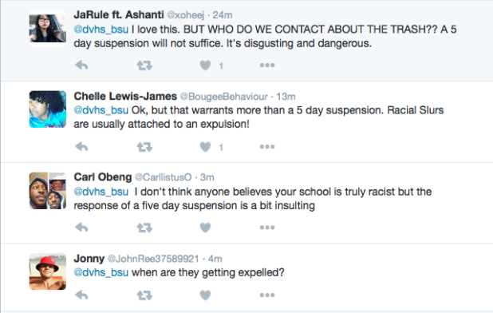Open more options on Carl Obeng's tweet
Image resolution: width=493 pixels, height=313 pixels.
tap(267, 227)
